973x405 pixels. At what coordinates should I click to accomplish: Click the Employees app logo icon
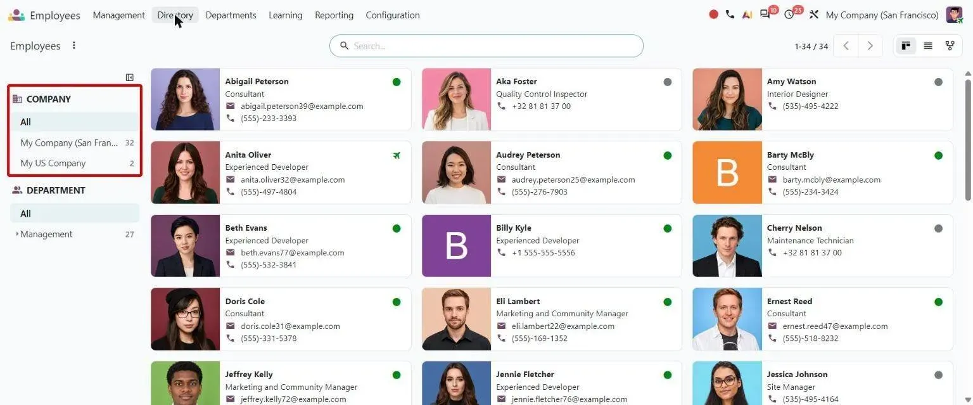coord(16,15)
